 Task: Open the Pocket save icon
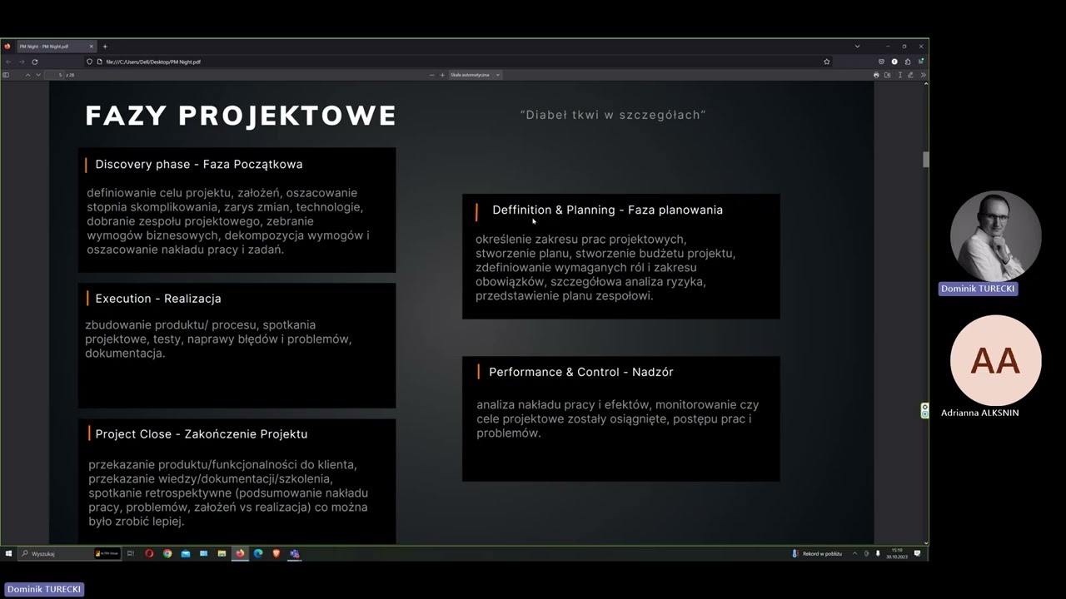pos(881,62)
